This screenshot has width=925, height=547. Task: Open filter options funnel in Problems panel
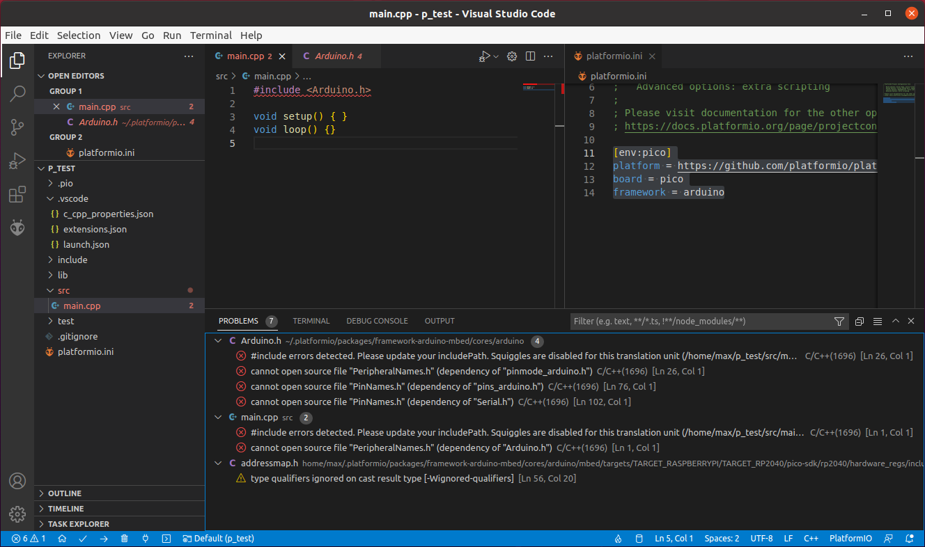[x=839, y=322]
